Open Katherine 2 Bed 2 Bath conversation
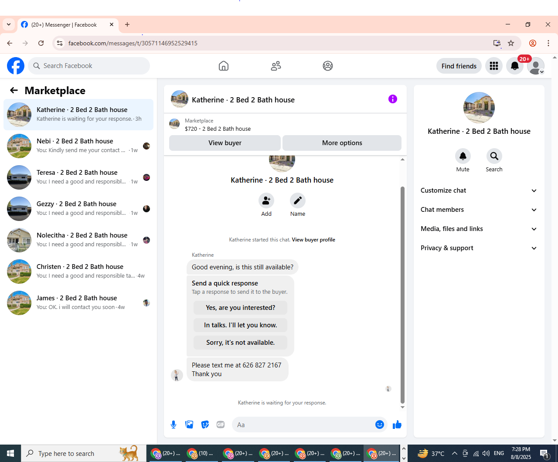 coord(78,115)
